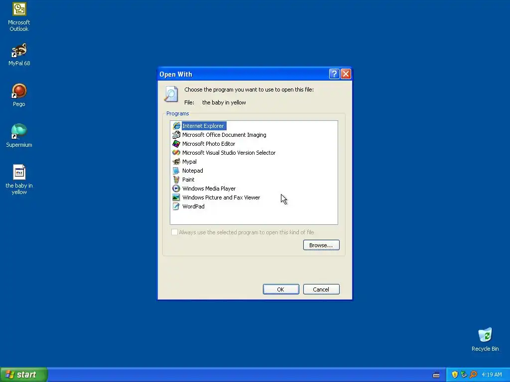The image size is (510, 382).
Task: Click the security shield tray icon
Action: tap(455, 375)
